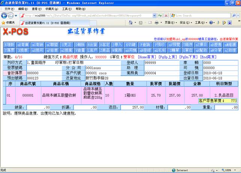Click the 會計傳票 button
241x173 pixels.
(15, 73)
